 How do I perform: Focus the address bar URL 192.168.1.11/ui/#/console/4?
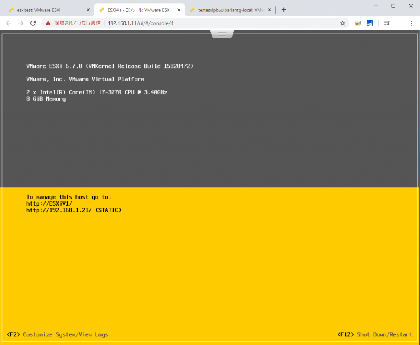point(140,23)
